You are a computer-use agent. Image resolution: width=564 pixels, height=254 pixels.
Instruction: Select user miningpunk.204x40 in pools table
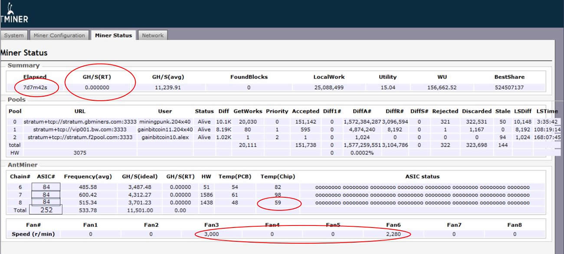pos(165,122)
